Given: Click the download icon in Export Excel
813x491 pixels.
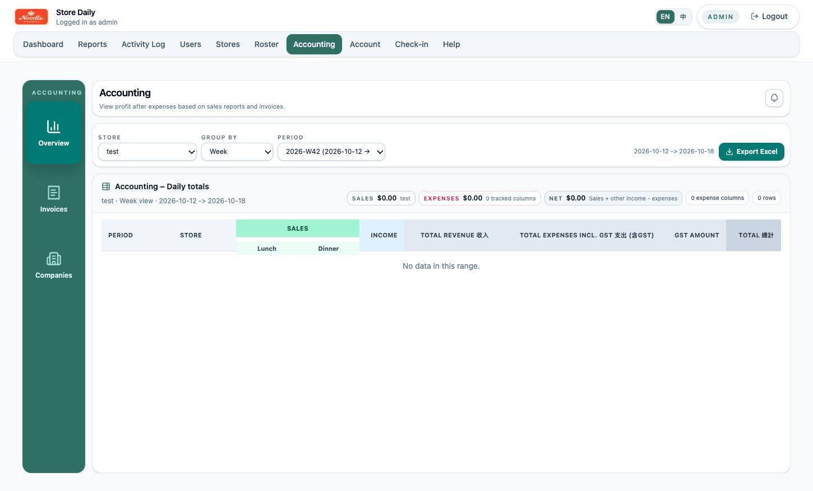Looking at the screenshot, I should tap(729, 152).
